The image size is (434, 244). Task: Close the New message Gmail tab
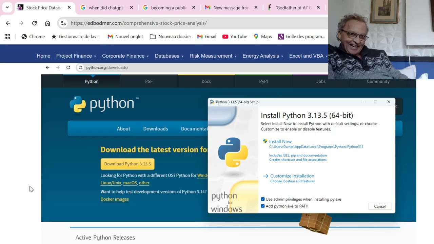[x=256, y=7]
